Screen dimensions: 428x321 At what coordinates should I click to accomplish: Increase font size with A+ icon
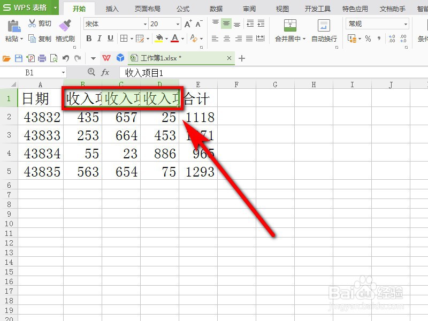tap(188, 24)
